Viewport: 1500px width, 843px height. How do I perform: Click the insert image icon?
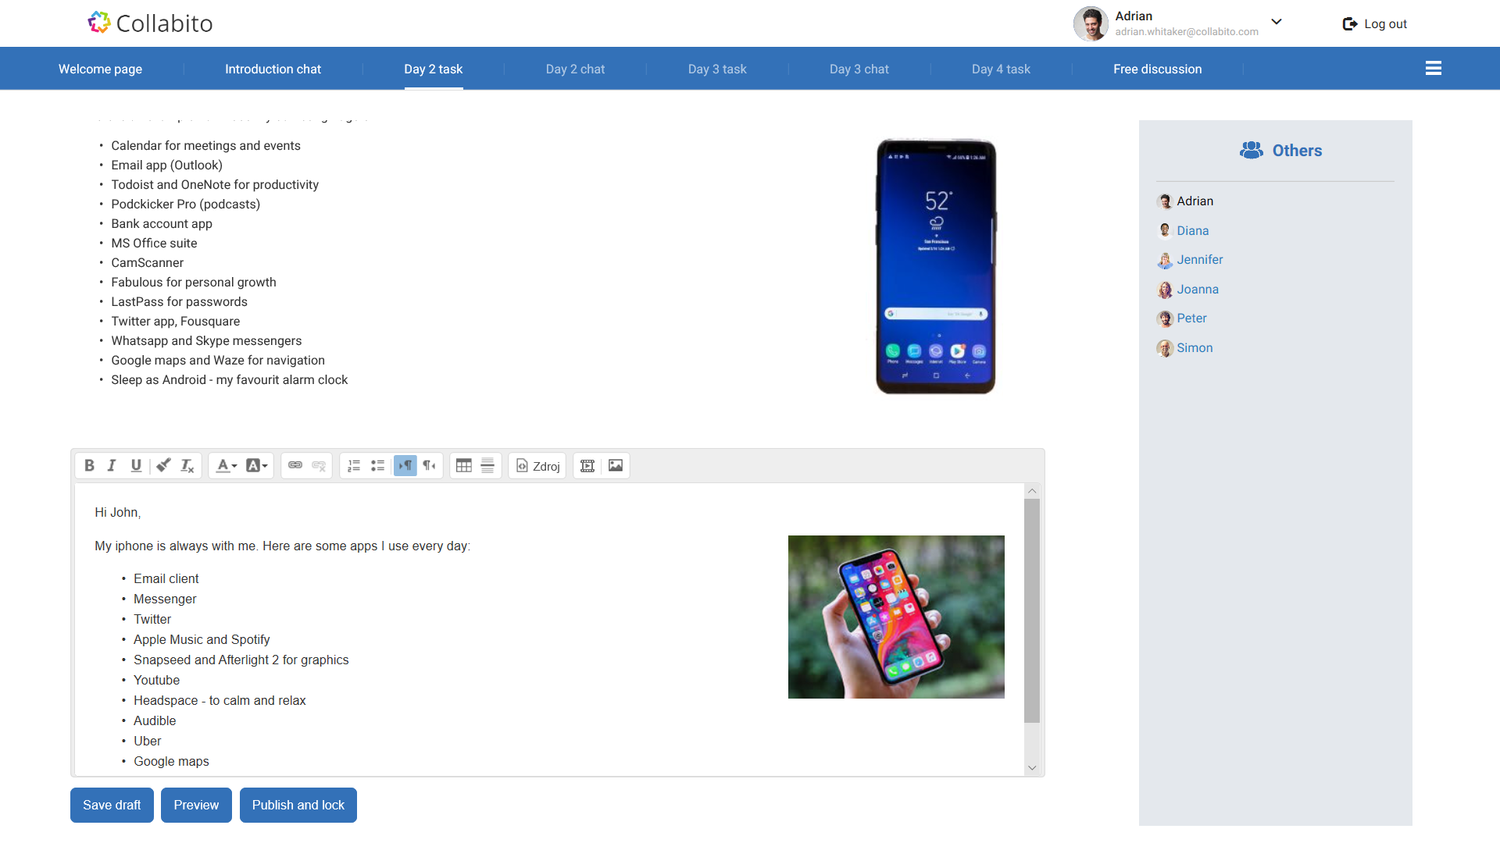click(x=616, y=466)
